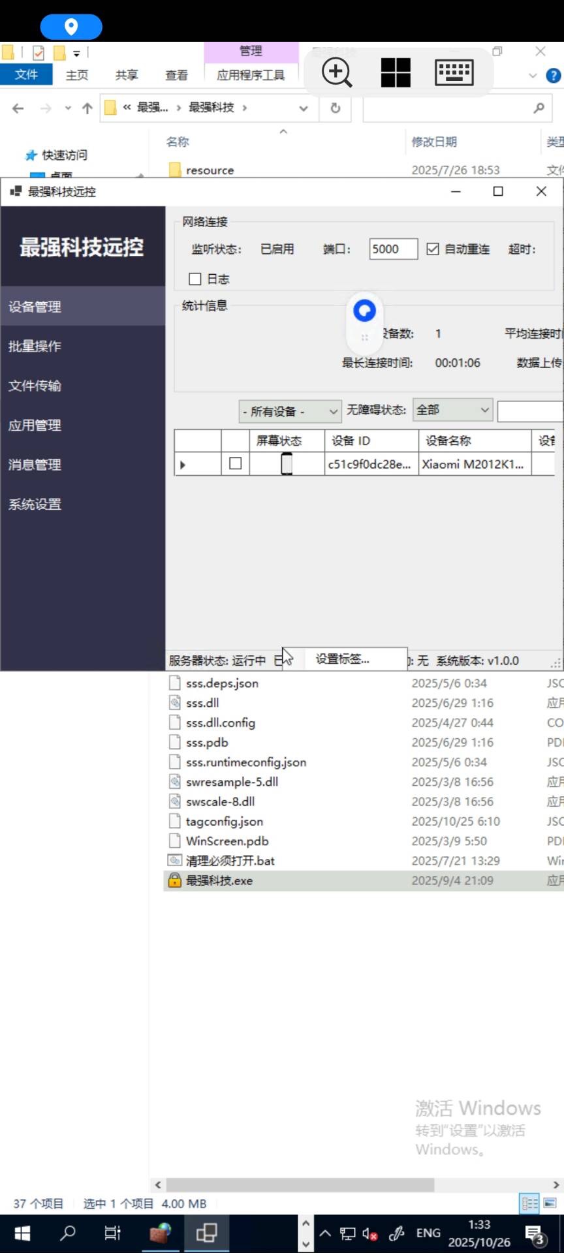Image resolution: width=564 pixels, height=1253 pixels.
Task: Click the ENG language indicator
Action: [x=428, y=1233]
